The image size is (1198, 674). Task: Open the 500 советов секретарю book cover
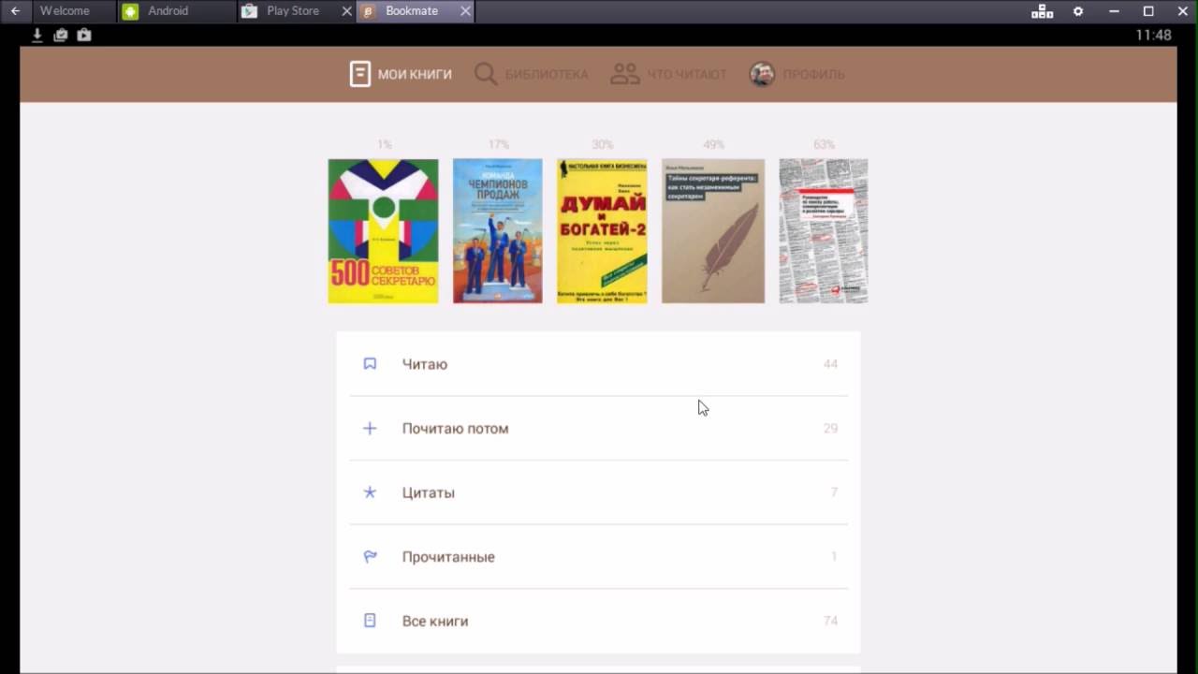point(383,231)
